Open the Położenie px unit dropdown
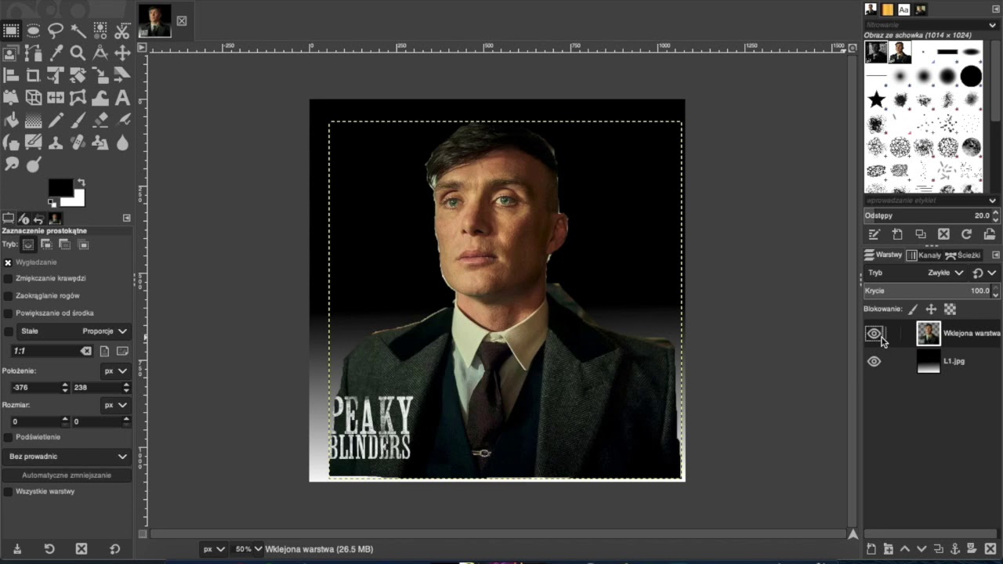The image size is (1003, 564). [x=115, y=371]
